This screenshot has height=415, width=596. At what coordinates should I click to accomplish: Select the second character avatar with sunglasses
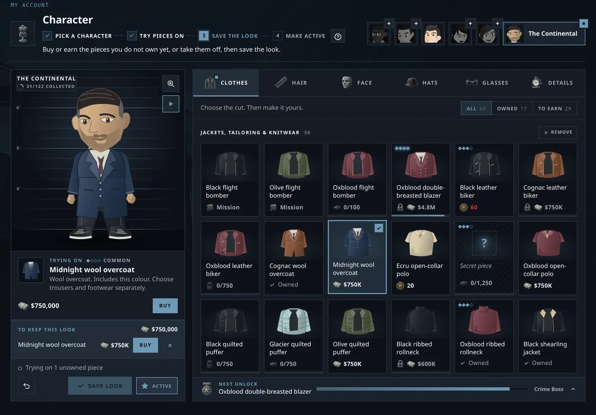click(x=406, y=34)
